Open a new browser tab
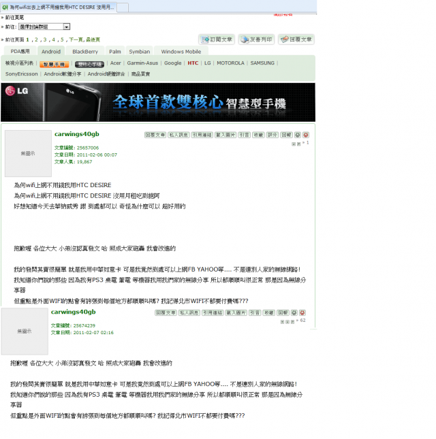The height and width of the screenshot is (439, 436). click(x=123, y=7)
